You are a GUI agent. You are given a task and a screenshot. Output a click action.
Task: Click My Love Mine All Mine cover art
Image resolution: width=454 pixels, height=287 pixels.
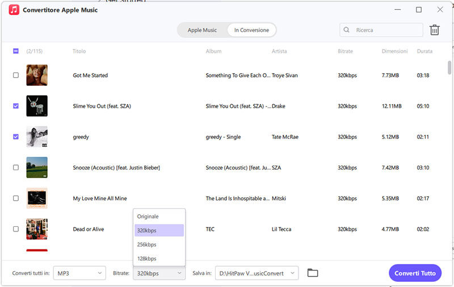pos(37,198)
